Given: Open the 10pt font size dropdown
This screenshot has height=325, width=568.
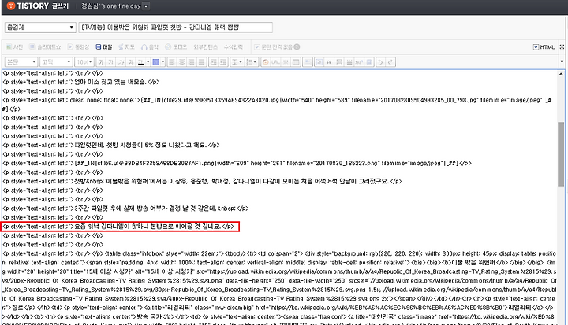Looking at the screenshot, I should (x=84, y=62).
